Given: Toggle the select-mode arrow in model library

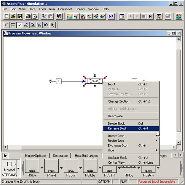Looking at the screenshot, I should (x=5, y=156).
